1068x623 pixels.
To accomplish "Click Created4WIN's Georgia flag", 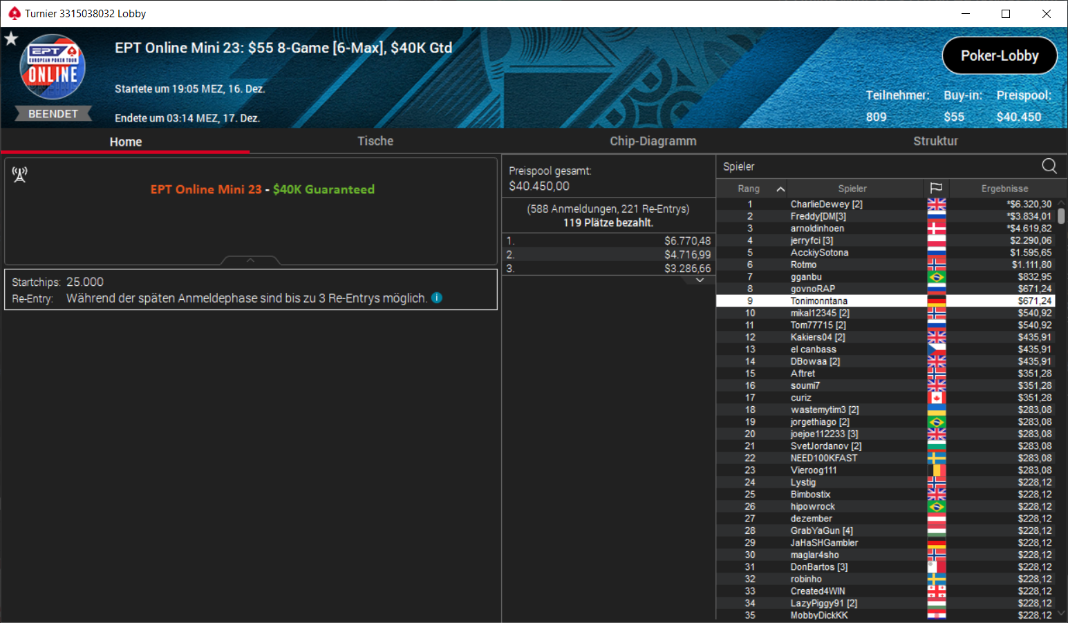I will point(937,591).
